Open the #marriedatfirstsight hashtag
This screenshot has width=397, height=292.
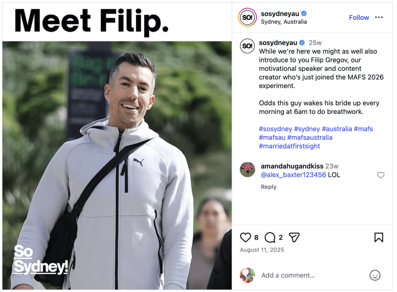click(x=289, y=146)
